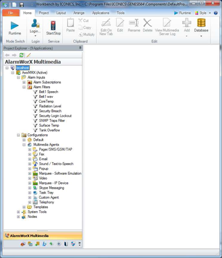Click the Login user icon

coord(35,23)
